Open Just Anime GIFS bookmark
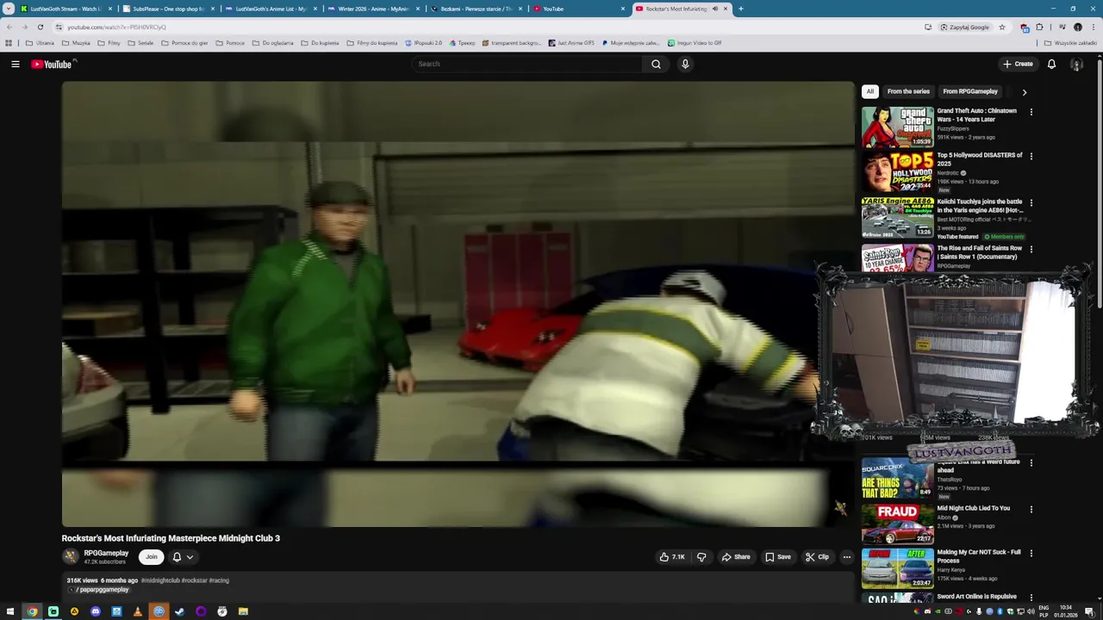Viewport: 1103px width, 620px height. pos(570,42)
